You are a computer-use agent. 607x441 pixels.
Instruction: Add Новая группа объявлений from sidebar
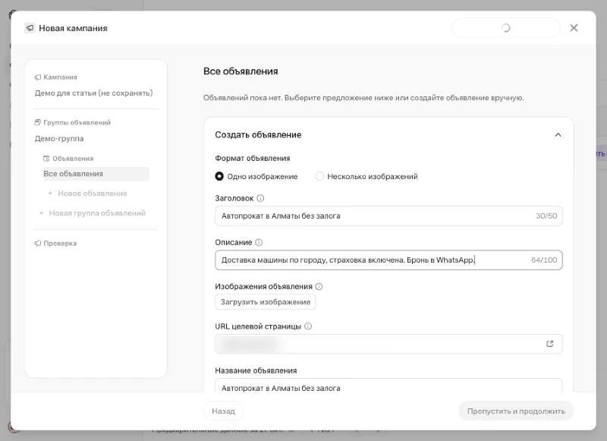click(92, 213)
